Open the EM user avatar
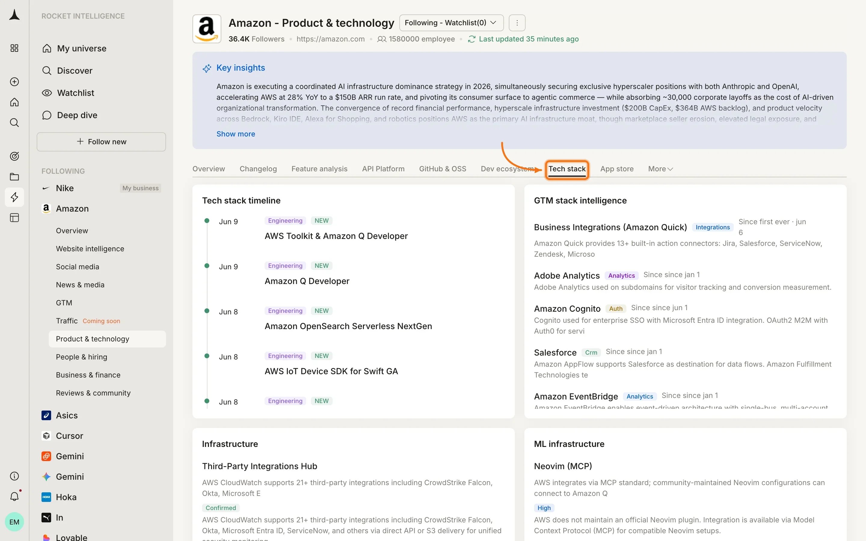The image size is (866, 541). point(14,522)
